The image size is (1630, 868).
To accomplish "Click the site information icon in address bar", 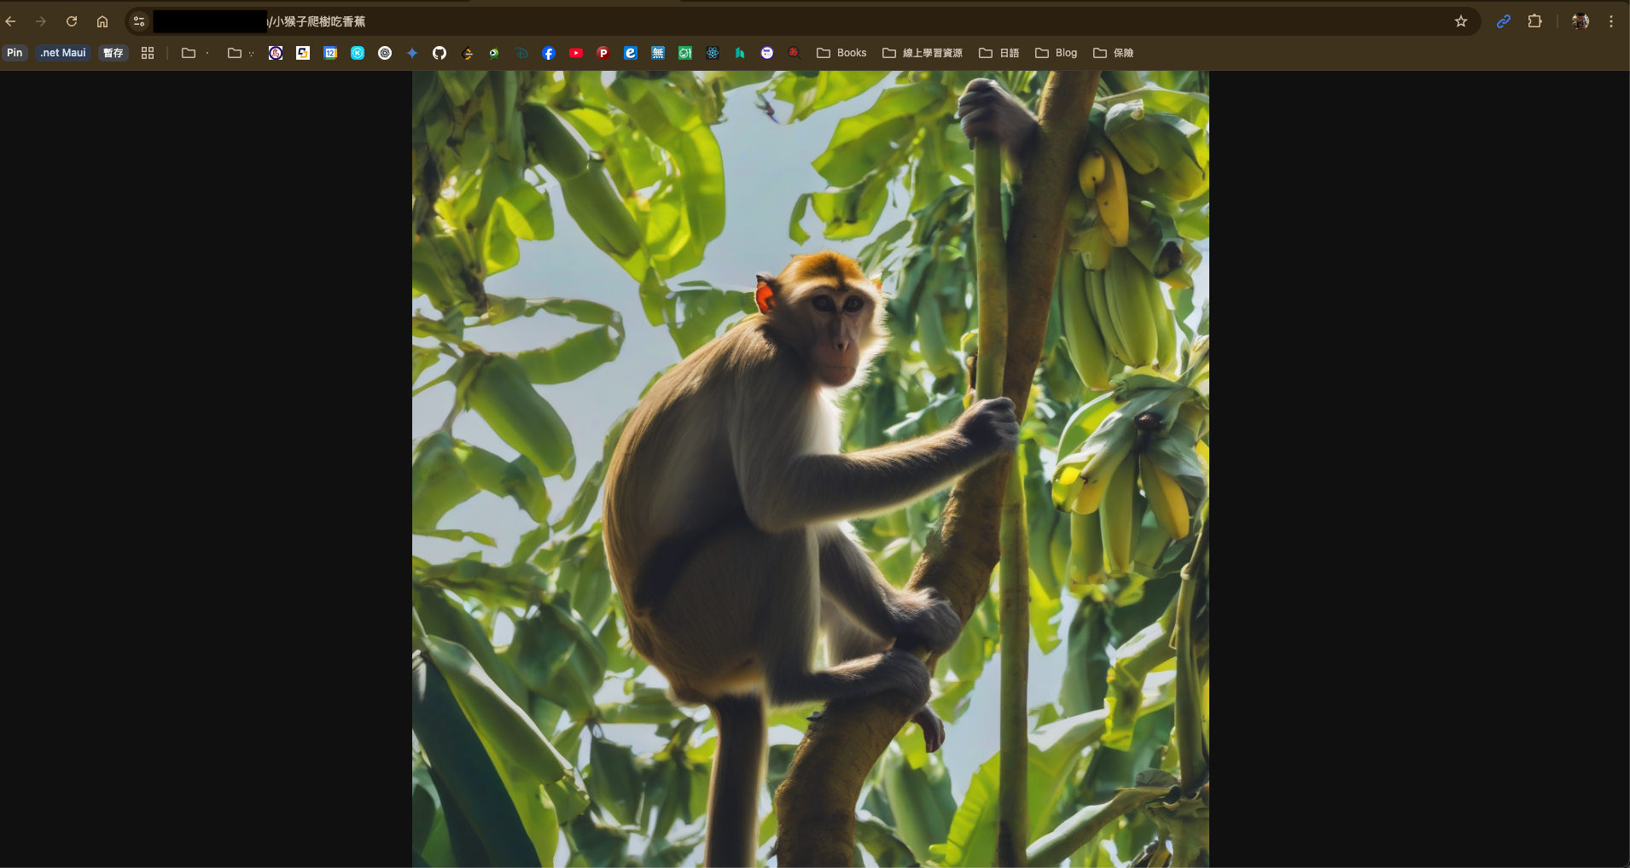I will [x=139, y=21].
